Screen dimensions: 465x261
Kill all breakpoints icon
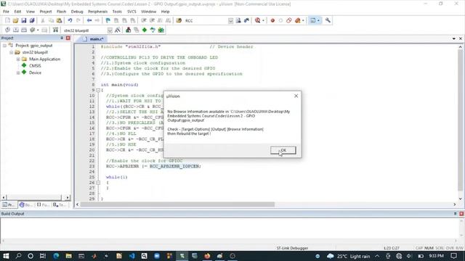click(x=297, y=20)
